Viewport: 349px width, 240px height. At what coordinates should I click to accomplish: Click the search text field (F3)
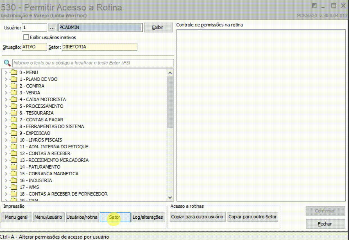point(93,63)
